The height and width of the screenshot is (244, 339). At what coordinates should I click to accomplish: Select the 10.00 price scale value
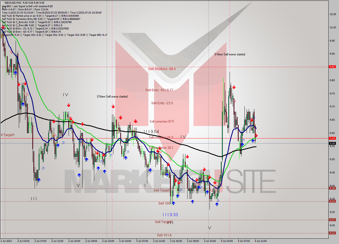click(333, 27)
